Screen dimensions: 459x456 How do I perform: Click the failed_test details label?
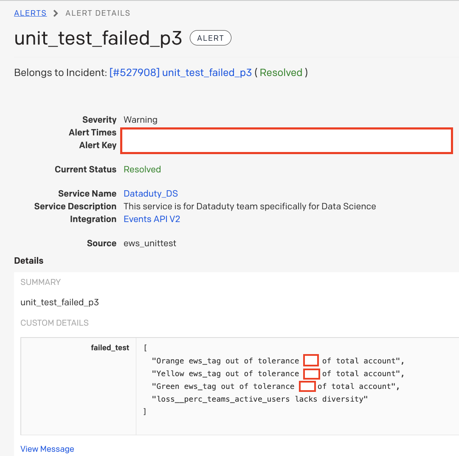click(110, 347)
